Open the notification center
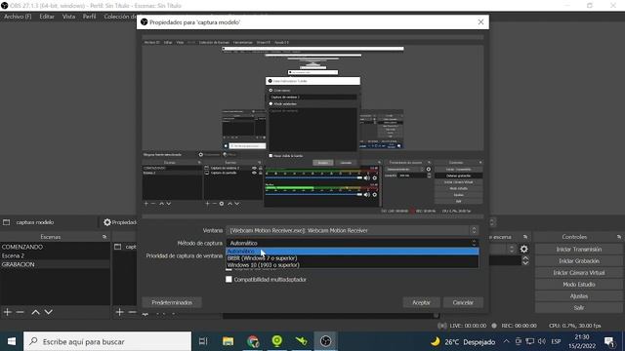The image size is (625, 351). click(x=609, y=341)
